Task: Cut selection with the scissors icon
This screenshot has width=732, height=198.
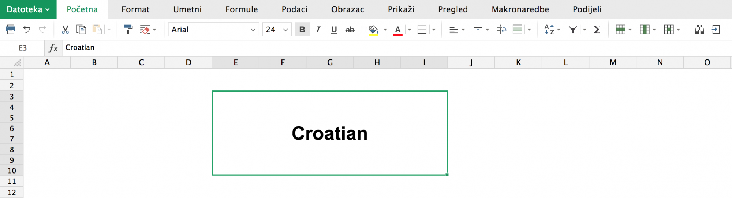Action: click(65, 30)
